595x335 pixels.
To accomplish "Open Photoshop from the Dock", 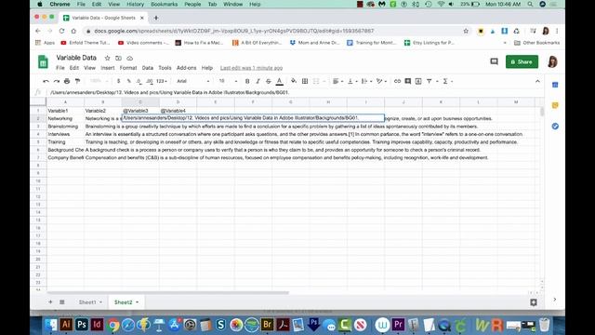I will pyautogui.click(x=82, y=325).
